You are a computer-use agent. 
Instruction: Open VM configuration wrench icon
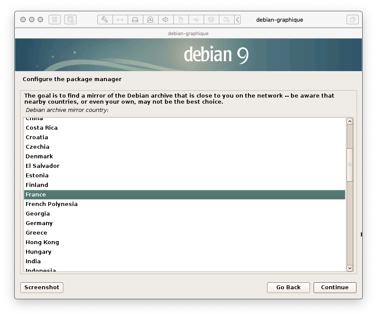click(105, 20)
